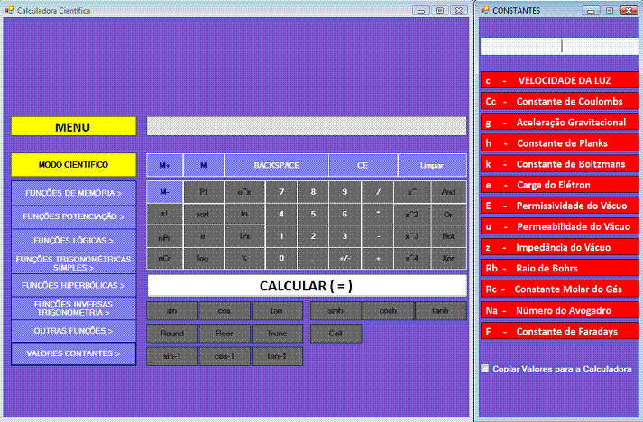Click the sin trigonometric key

tap(171, 311)
